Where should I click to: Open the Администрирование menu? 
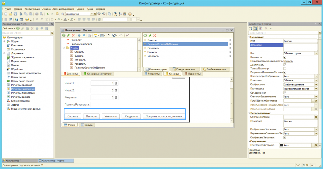61,9
